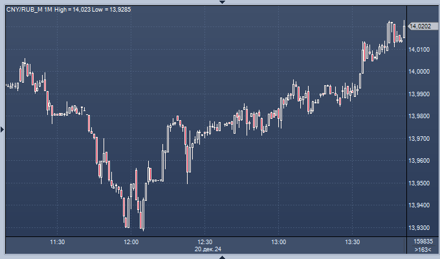The height and width of the screenshot is (259, 440).
Task: Click the 13,9700 price axis label
Action: (x=422, y=139)
